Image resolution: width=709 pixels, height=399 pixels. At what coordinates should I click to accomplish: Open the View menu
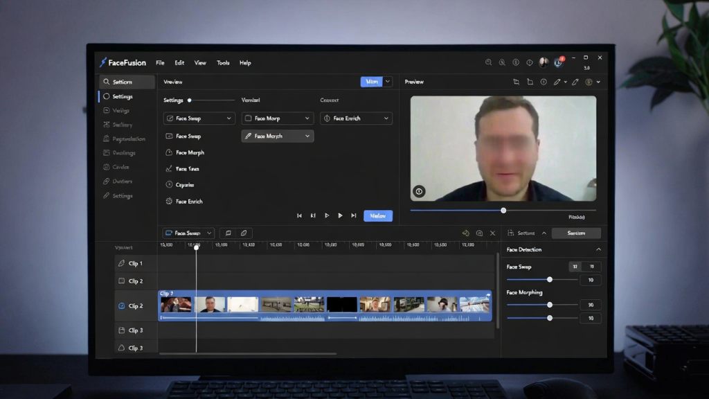point(200,63)
